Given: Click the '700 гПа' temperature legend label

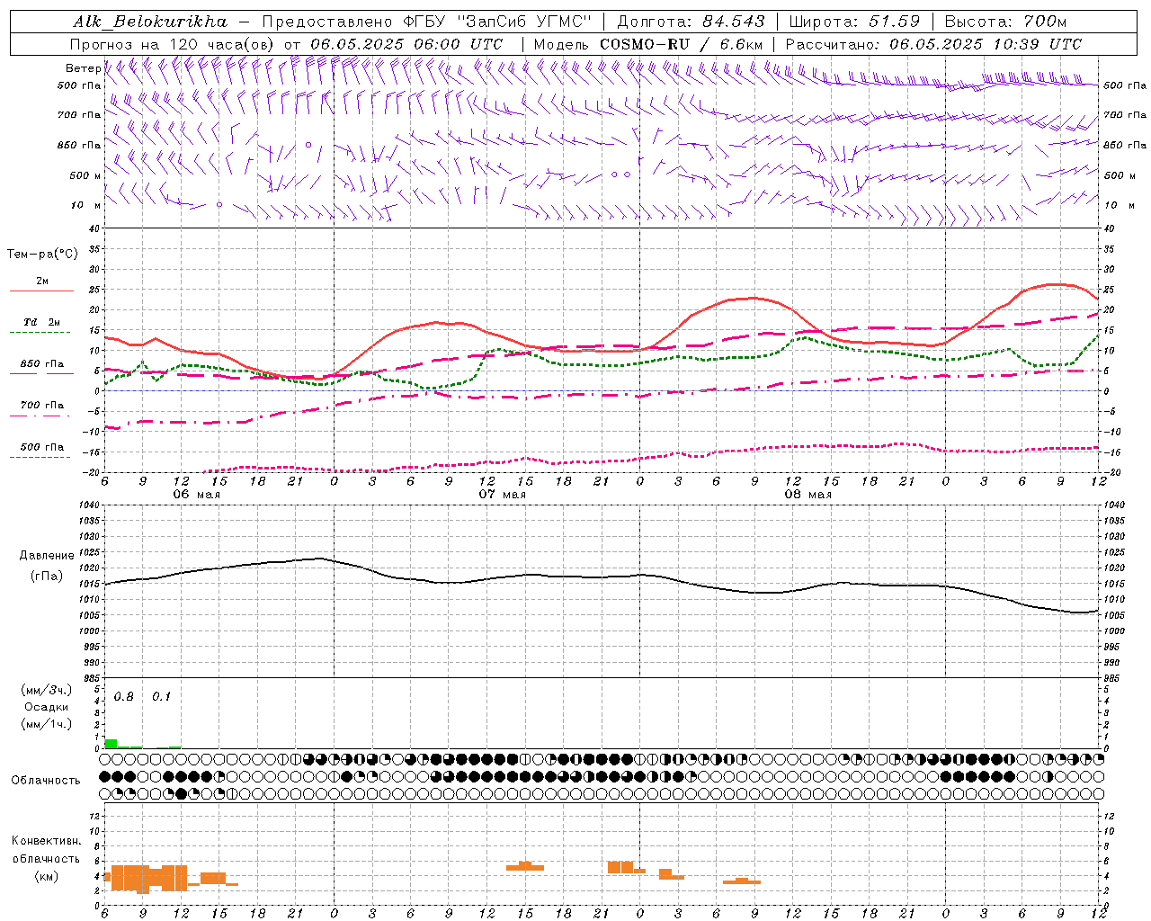Looking at the screenshot, I should [42, 406].
